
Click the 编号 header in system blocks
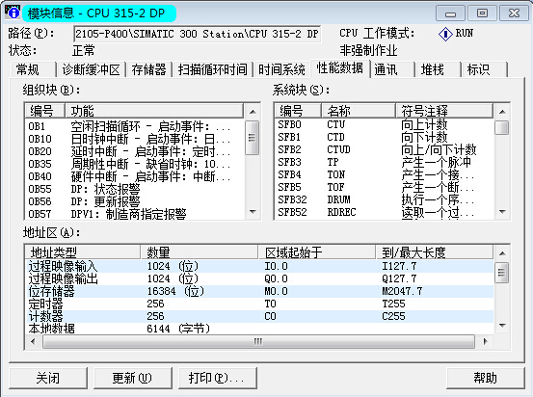coord(298,111)
